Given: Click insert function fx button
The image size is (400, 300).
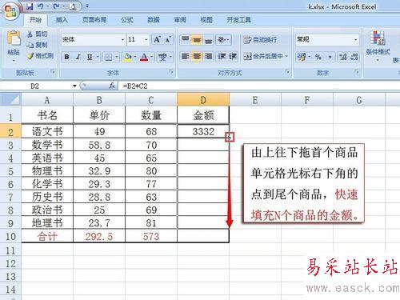Looking at the screenshot, I should 112,86.
